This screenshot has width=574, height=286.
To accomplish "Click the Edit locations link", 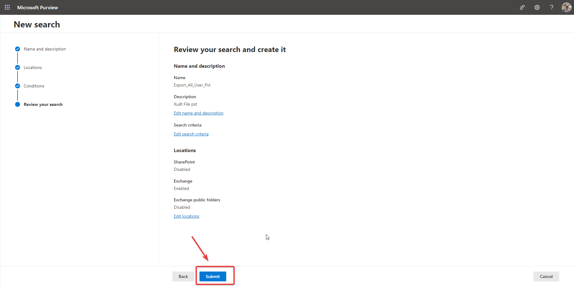I will (x=187, y=216).
